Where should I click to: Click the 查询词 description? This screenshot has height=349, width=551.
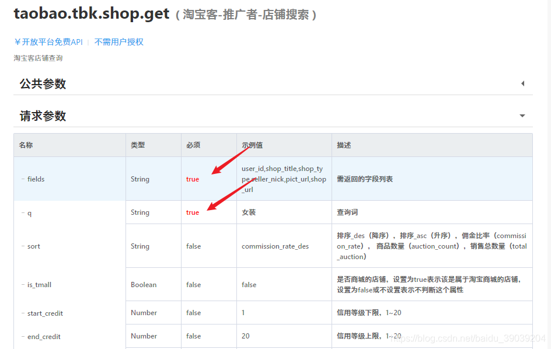coord(347,212)
